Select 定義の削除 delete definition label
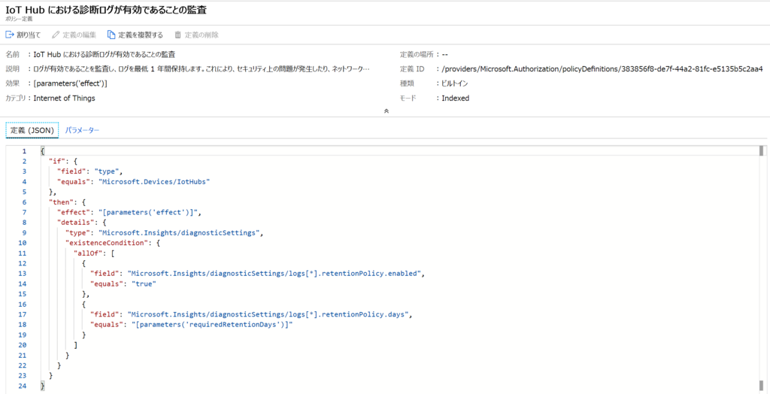The height and width of the screenshot is (394, 770). [202, 35]
